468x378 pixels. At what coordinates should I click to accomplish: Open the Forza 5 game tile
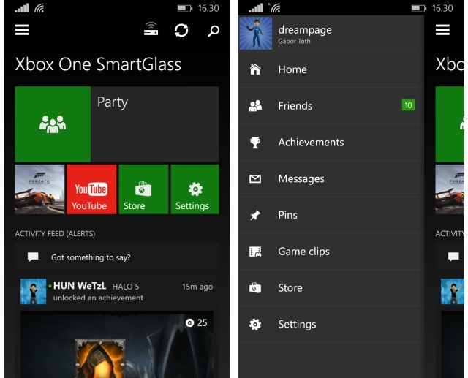pyautogui.click(x=39, y=189)
